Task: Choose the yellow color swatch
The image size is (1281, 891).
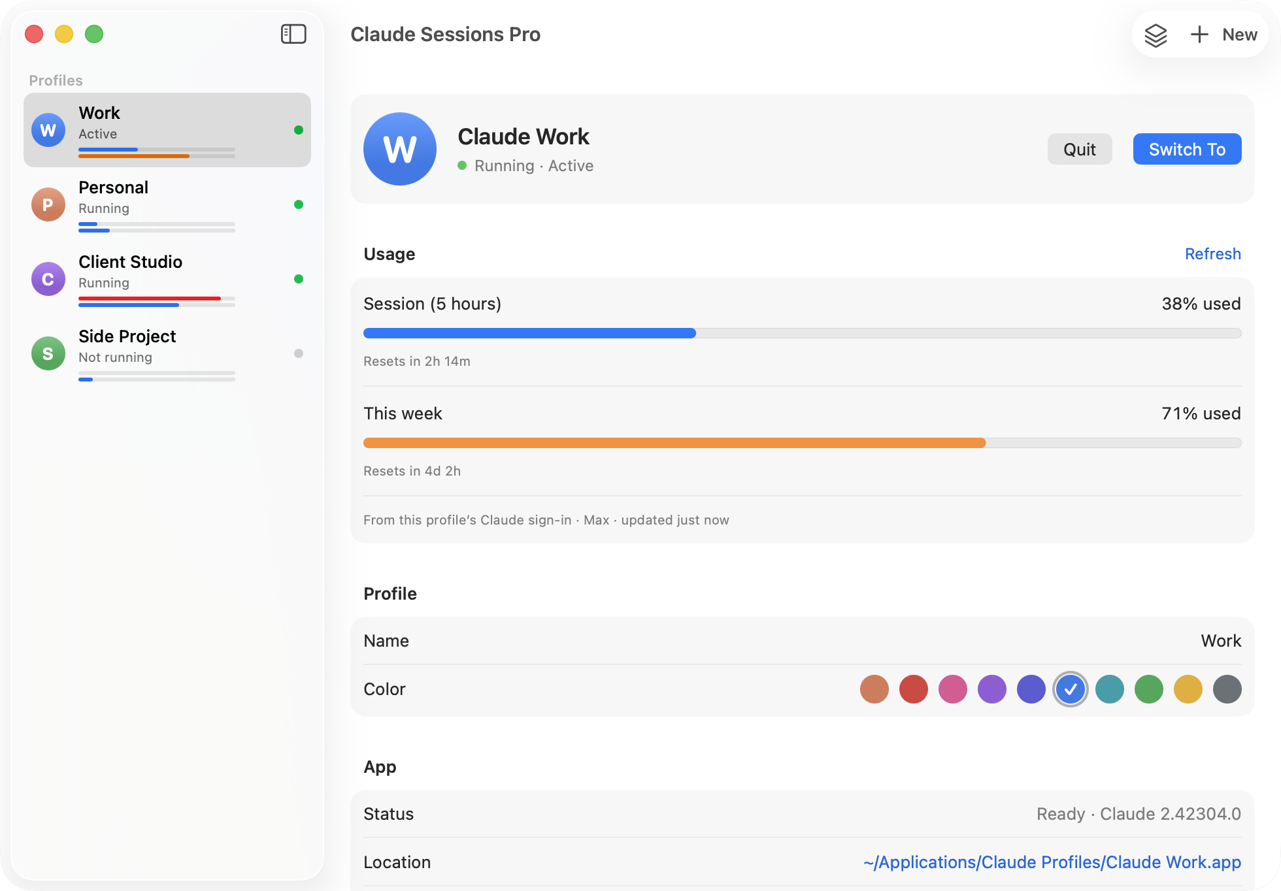Action: click(x=1188, y=689)
